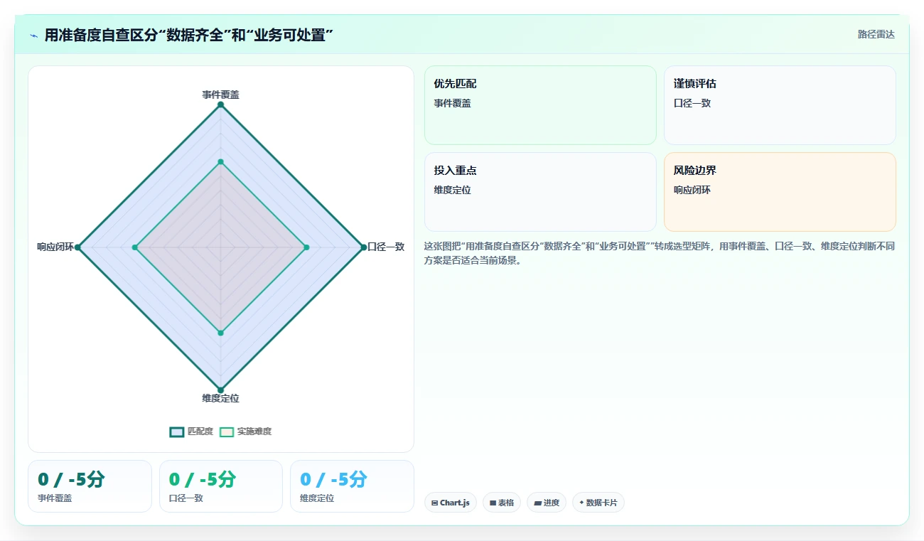Click the 实施难度 legend color box
Image resolution: width=924 pixels, height=541 pixels.
(x=227, y=432)
